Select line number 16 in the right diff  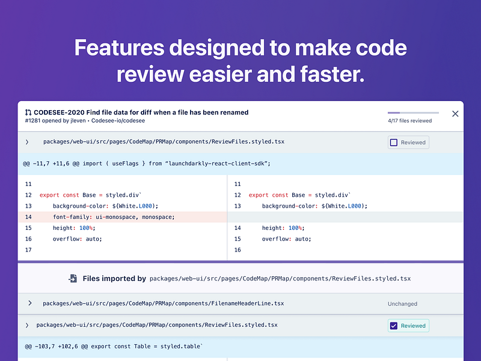point(237,250)
